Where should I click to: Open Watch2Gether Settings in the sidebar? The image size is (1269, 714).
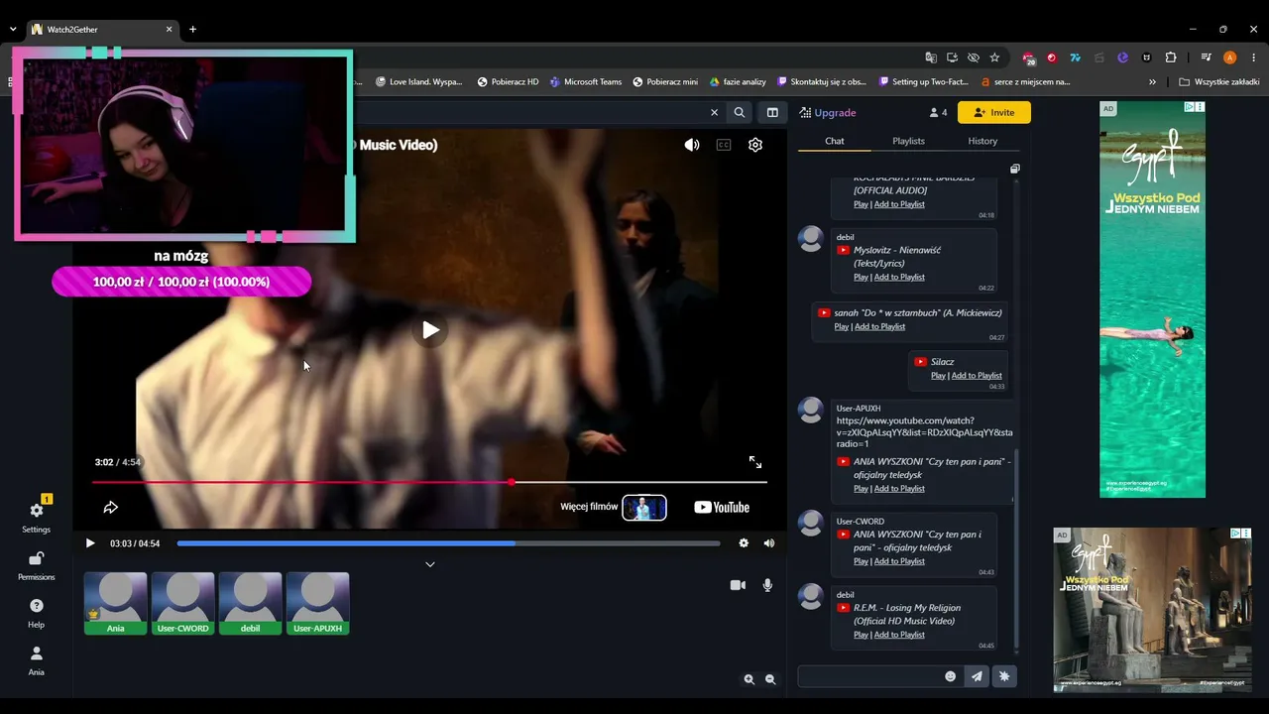pos(37,517)
